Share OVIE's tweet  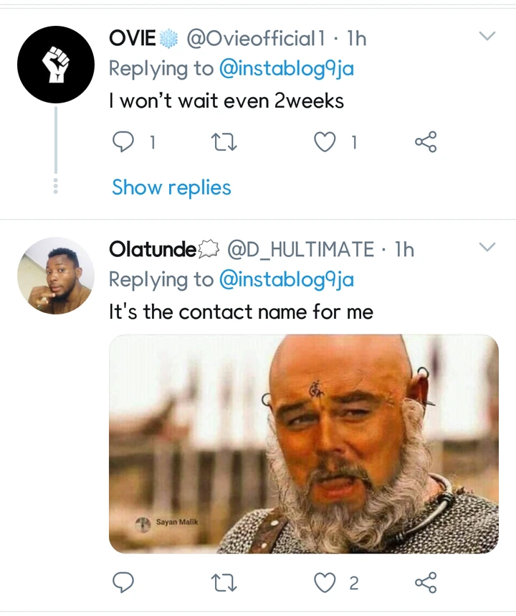(x=425, y=143)
